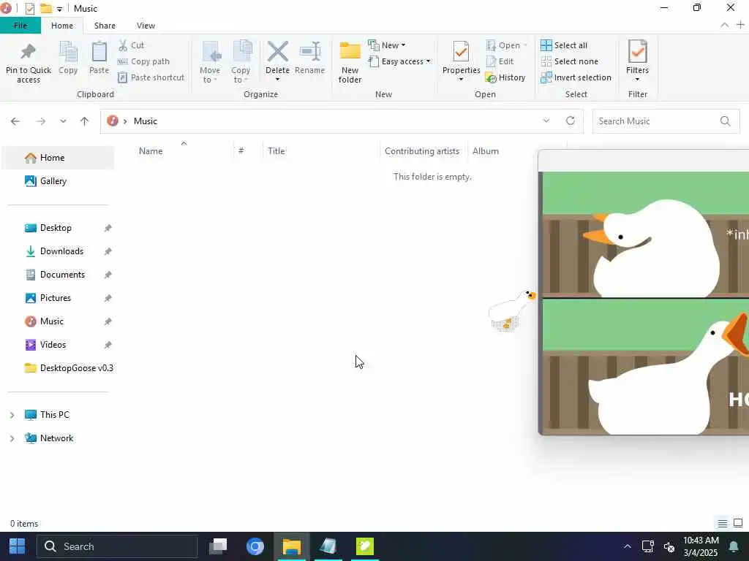Screen dimensions: 749x561
Task: Click the Search Music field
Action: 666,121
